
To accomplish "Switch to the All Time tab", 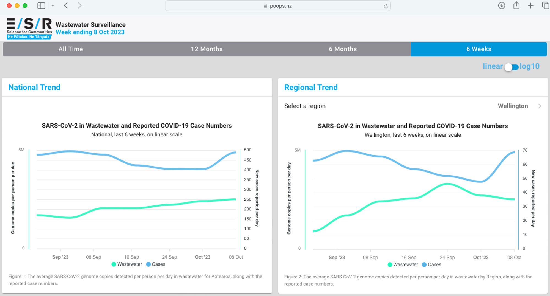I will (71, 49).
